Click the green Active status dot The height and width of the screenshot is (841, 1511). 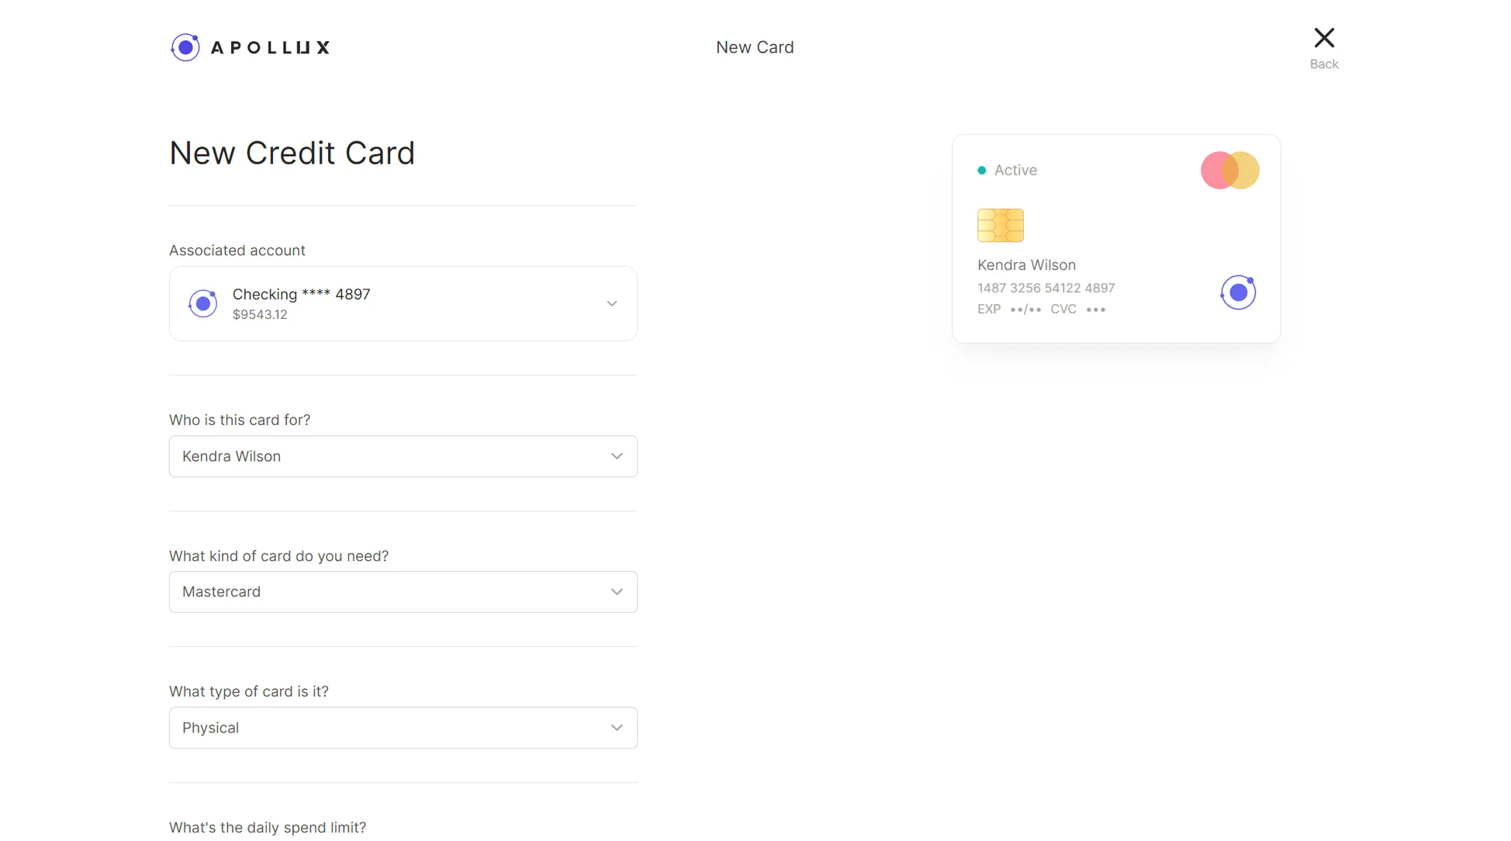(x=982, y=171)
